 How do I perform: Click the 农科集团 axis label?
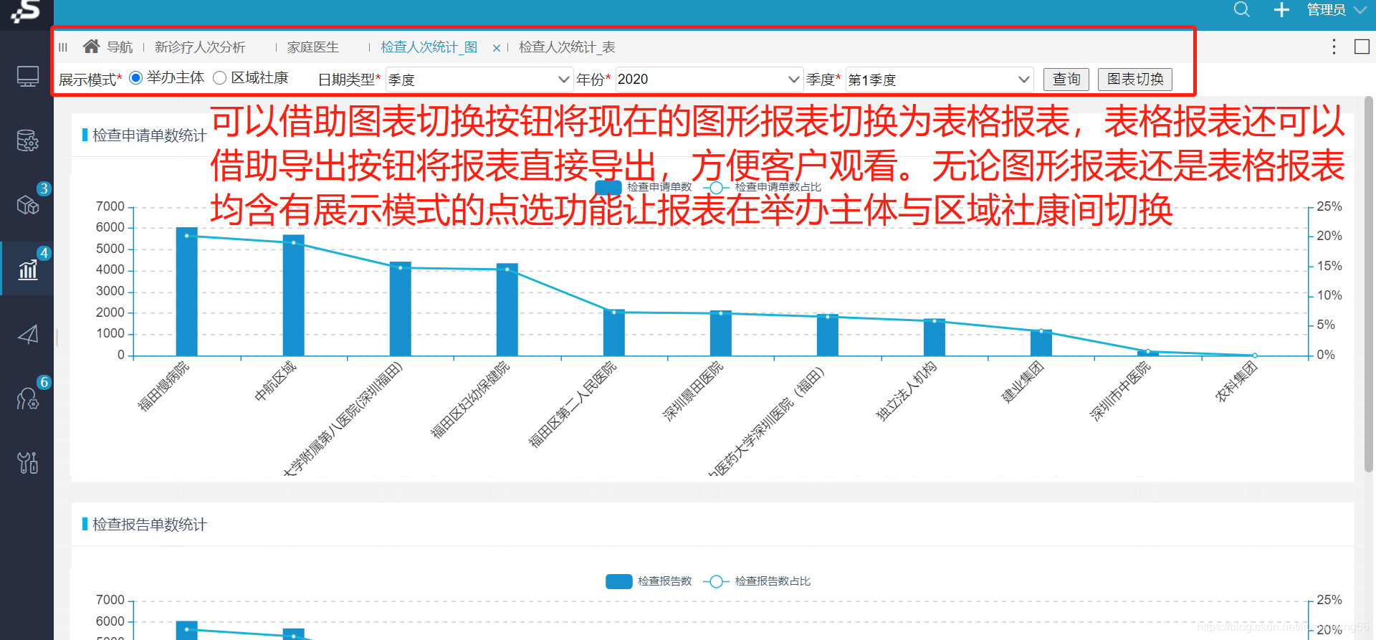(1236, 382)
